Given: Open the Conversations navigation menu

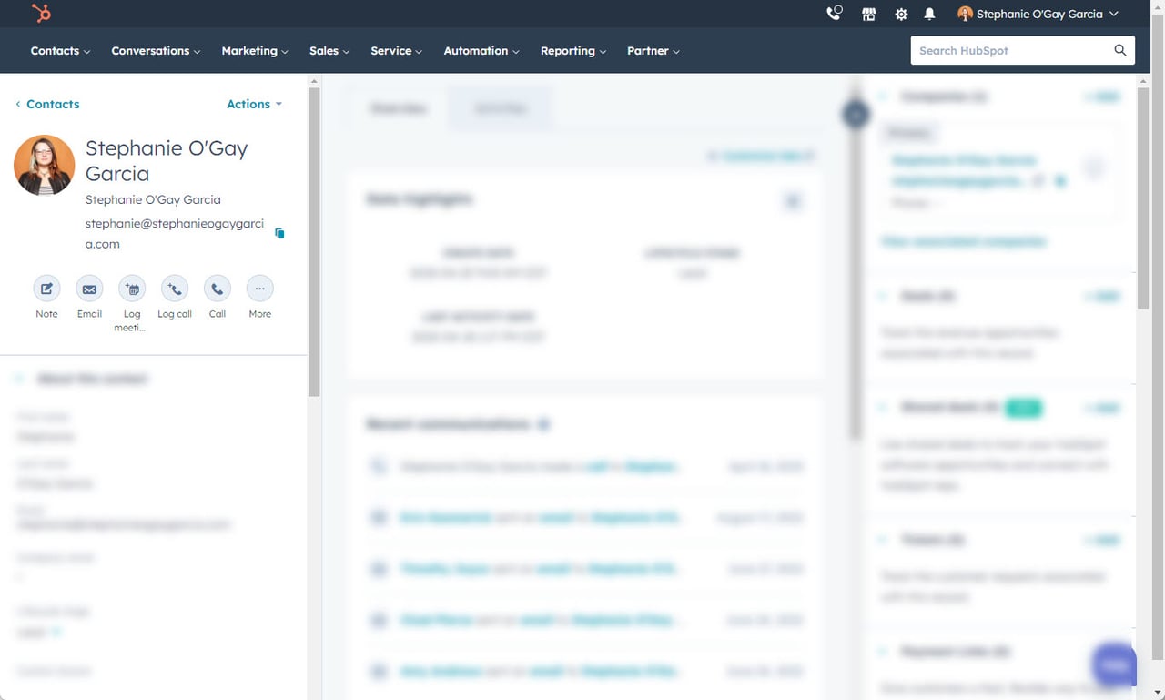Looking at the screenshot, I should [x=156, y=51].
